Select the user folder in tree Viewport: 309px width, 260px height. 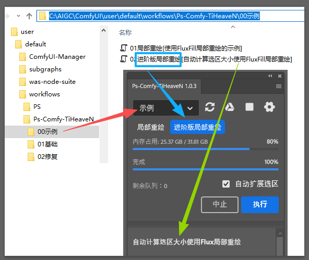(27, 32)
